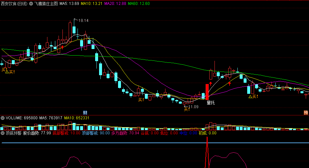Select the 初成: 0.00 value
Image resolution: width=309 pixels, height=168 pixels.
tap(208, 133)
